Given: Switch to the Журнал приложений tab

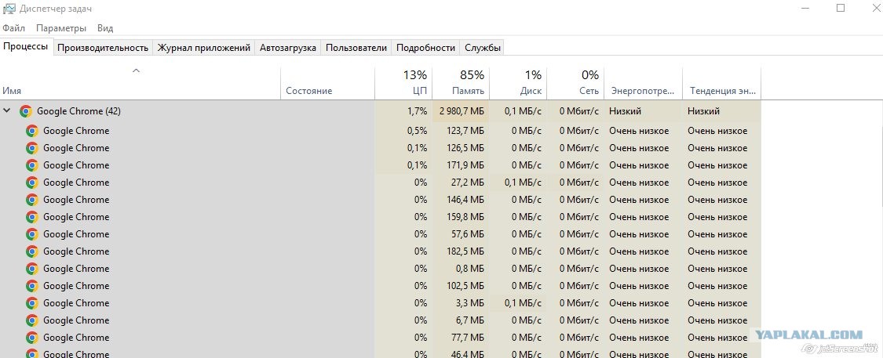Looking at the screenshot, I should [x=203, y=48].
